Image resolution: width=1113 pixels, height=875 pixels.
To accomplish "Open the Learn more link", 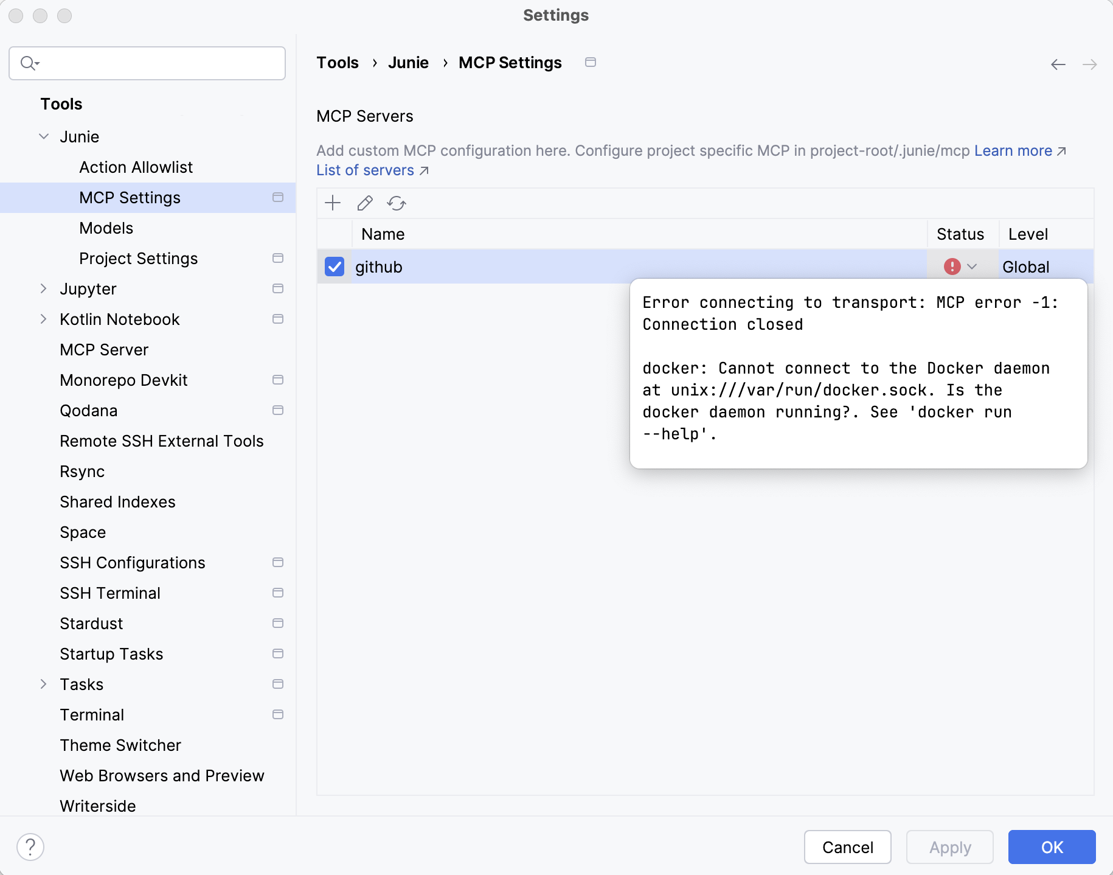I will click(x=1013, y=150).
